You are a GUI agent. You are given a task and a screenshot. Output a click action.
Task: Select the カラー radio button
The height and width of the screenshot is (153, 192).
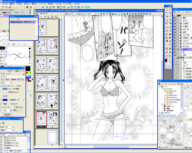coord(17,86)
